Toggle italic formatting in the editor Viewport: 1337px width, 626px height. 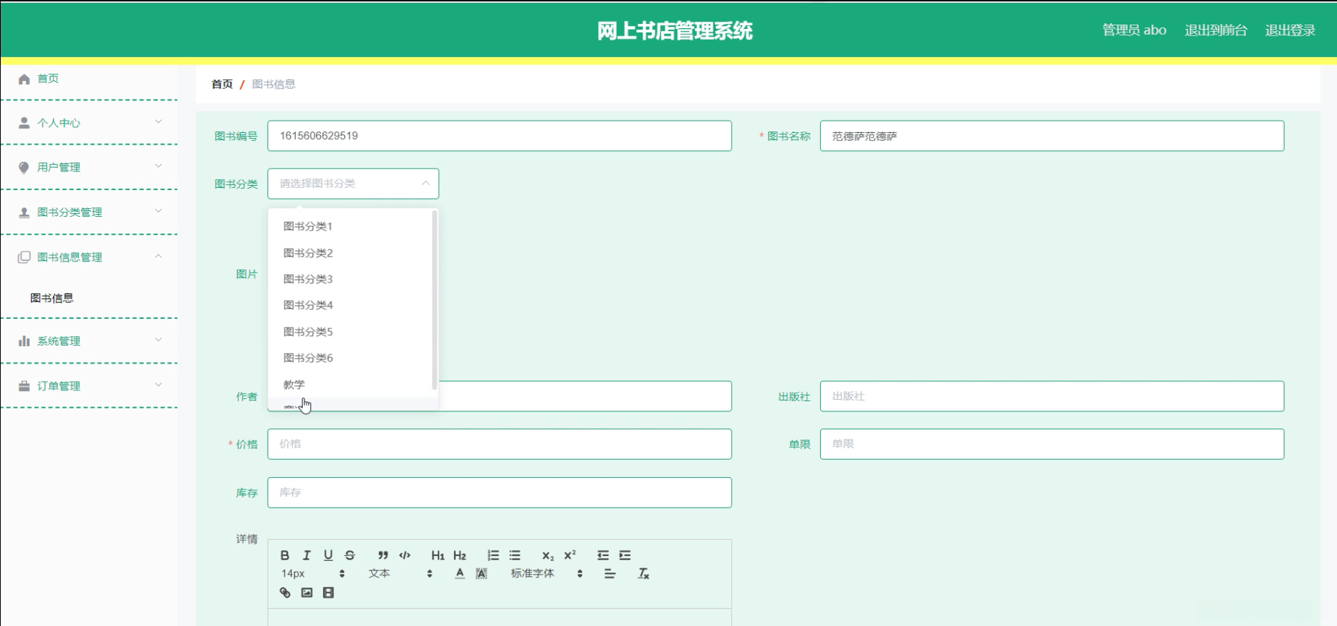(x=307, y=555)
